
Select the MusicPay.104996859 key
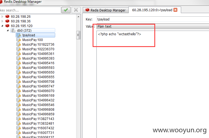(38, 114)
